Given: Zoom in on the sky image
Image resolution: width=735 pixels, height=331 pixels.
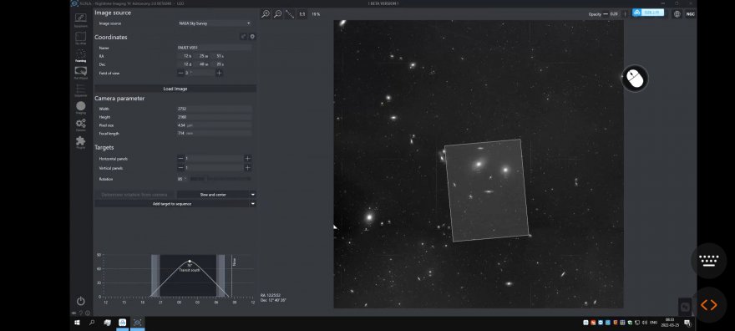Looking at the screenshot, I should coord(266,14).
